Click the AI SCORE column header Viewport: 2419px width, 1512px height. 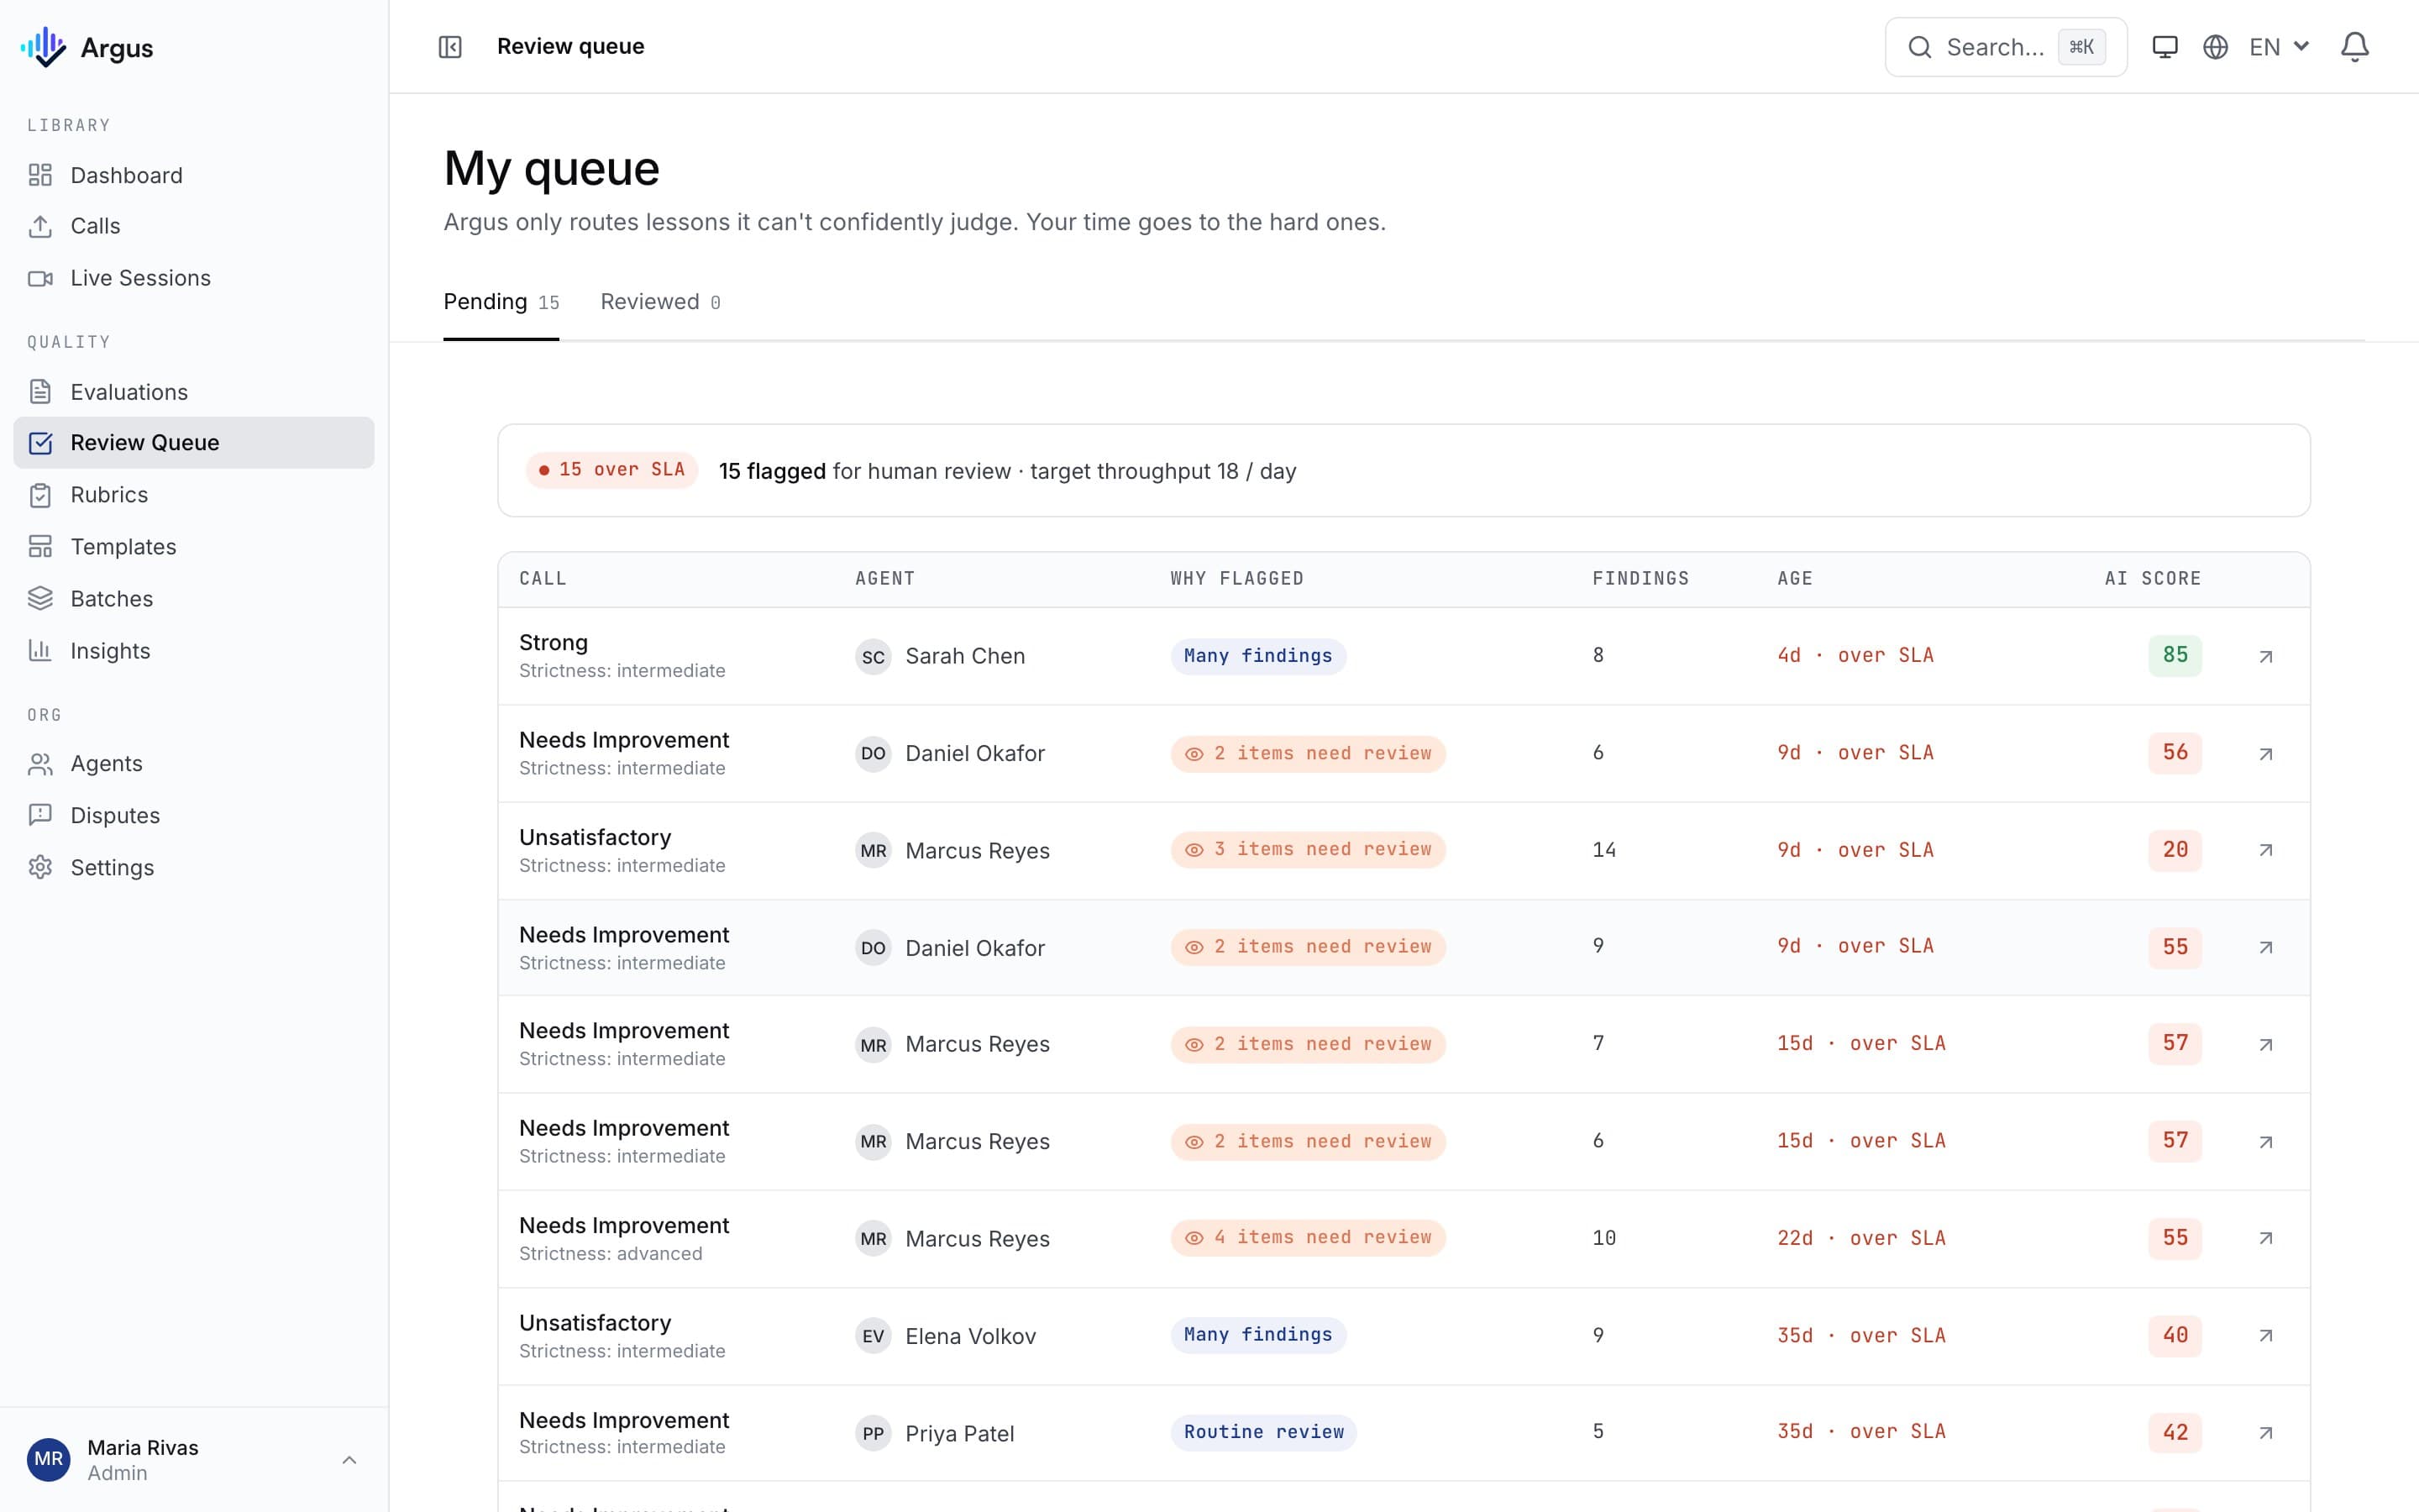(x=2152, y=579)
